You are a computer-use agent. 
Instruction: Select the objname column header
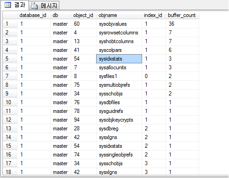tap(119, 15)
